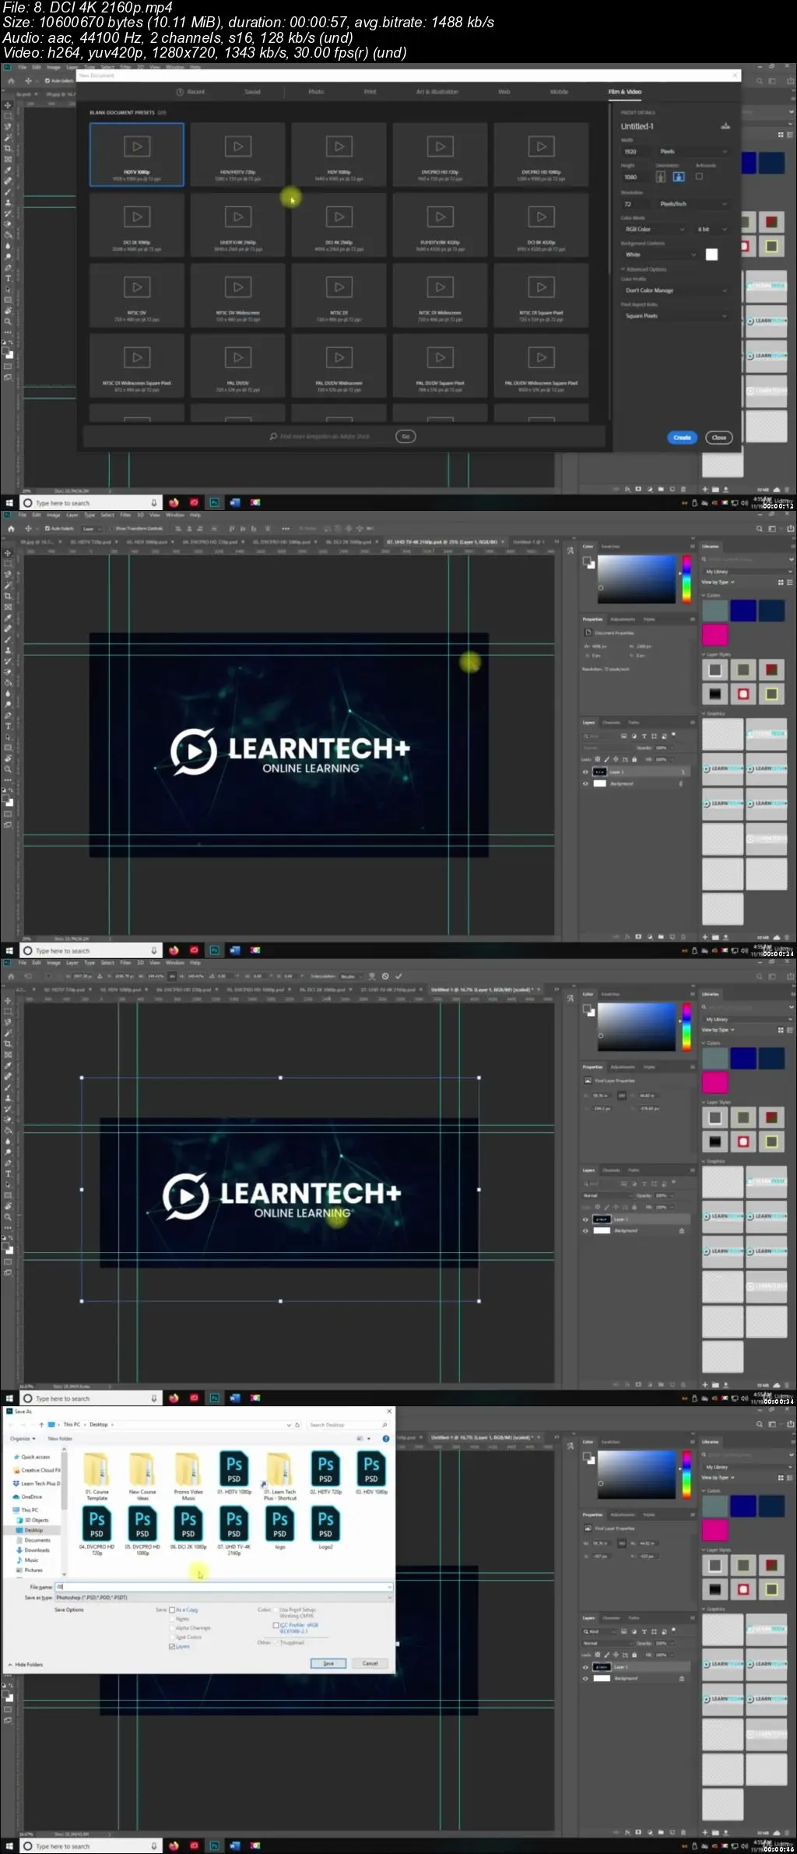The image size is (797, 1854).
Task: Tick the Use Proof Setup checkbox
Action: coord(276,1609)
